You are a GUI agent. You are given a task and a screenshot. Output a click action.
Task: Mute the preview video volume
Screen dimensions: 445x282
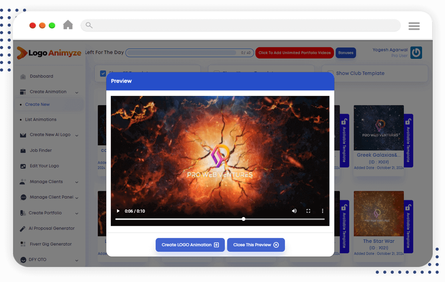click(294, 211)
